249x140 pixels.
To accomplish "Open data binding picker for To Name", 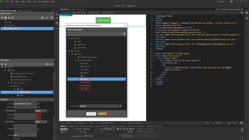I will tap(38, 115).
